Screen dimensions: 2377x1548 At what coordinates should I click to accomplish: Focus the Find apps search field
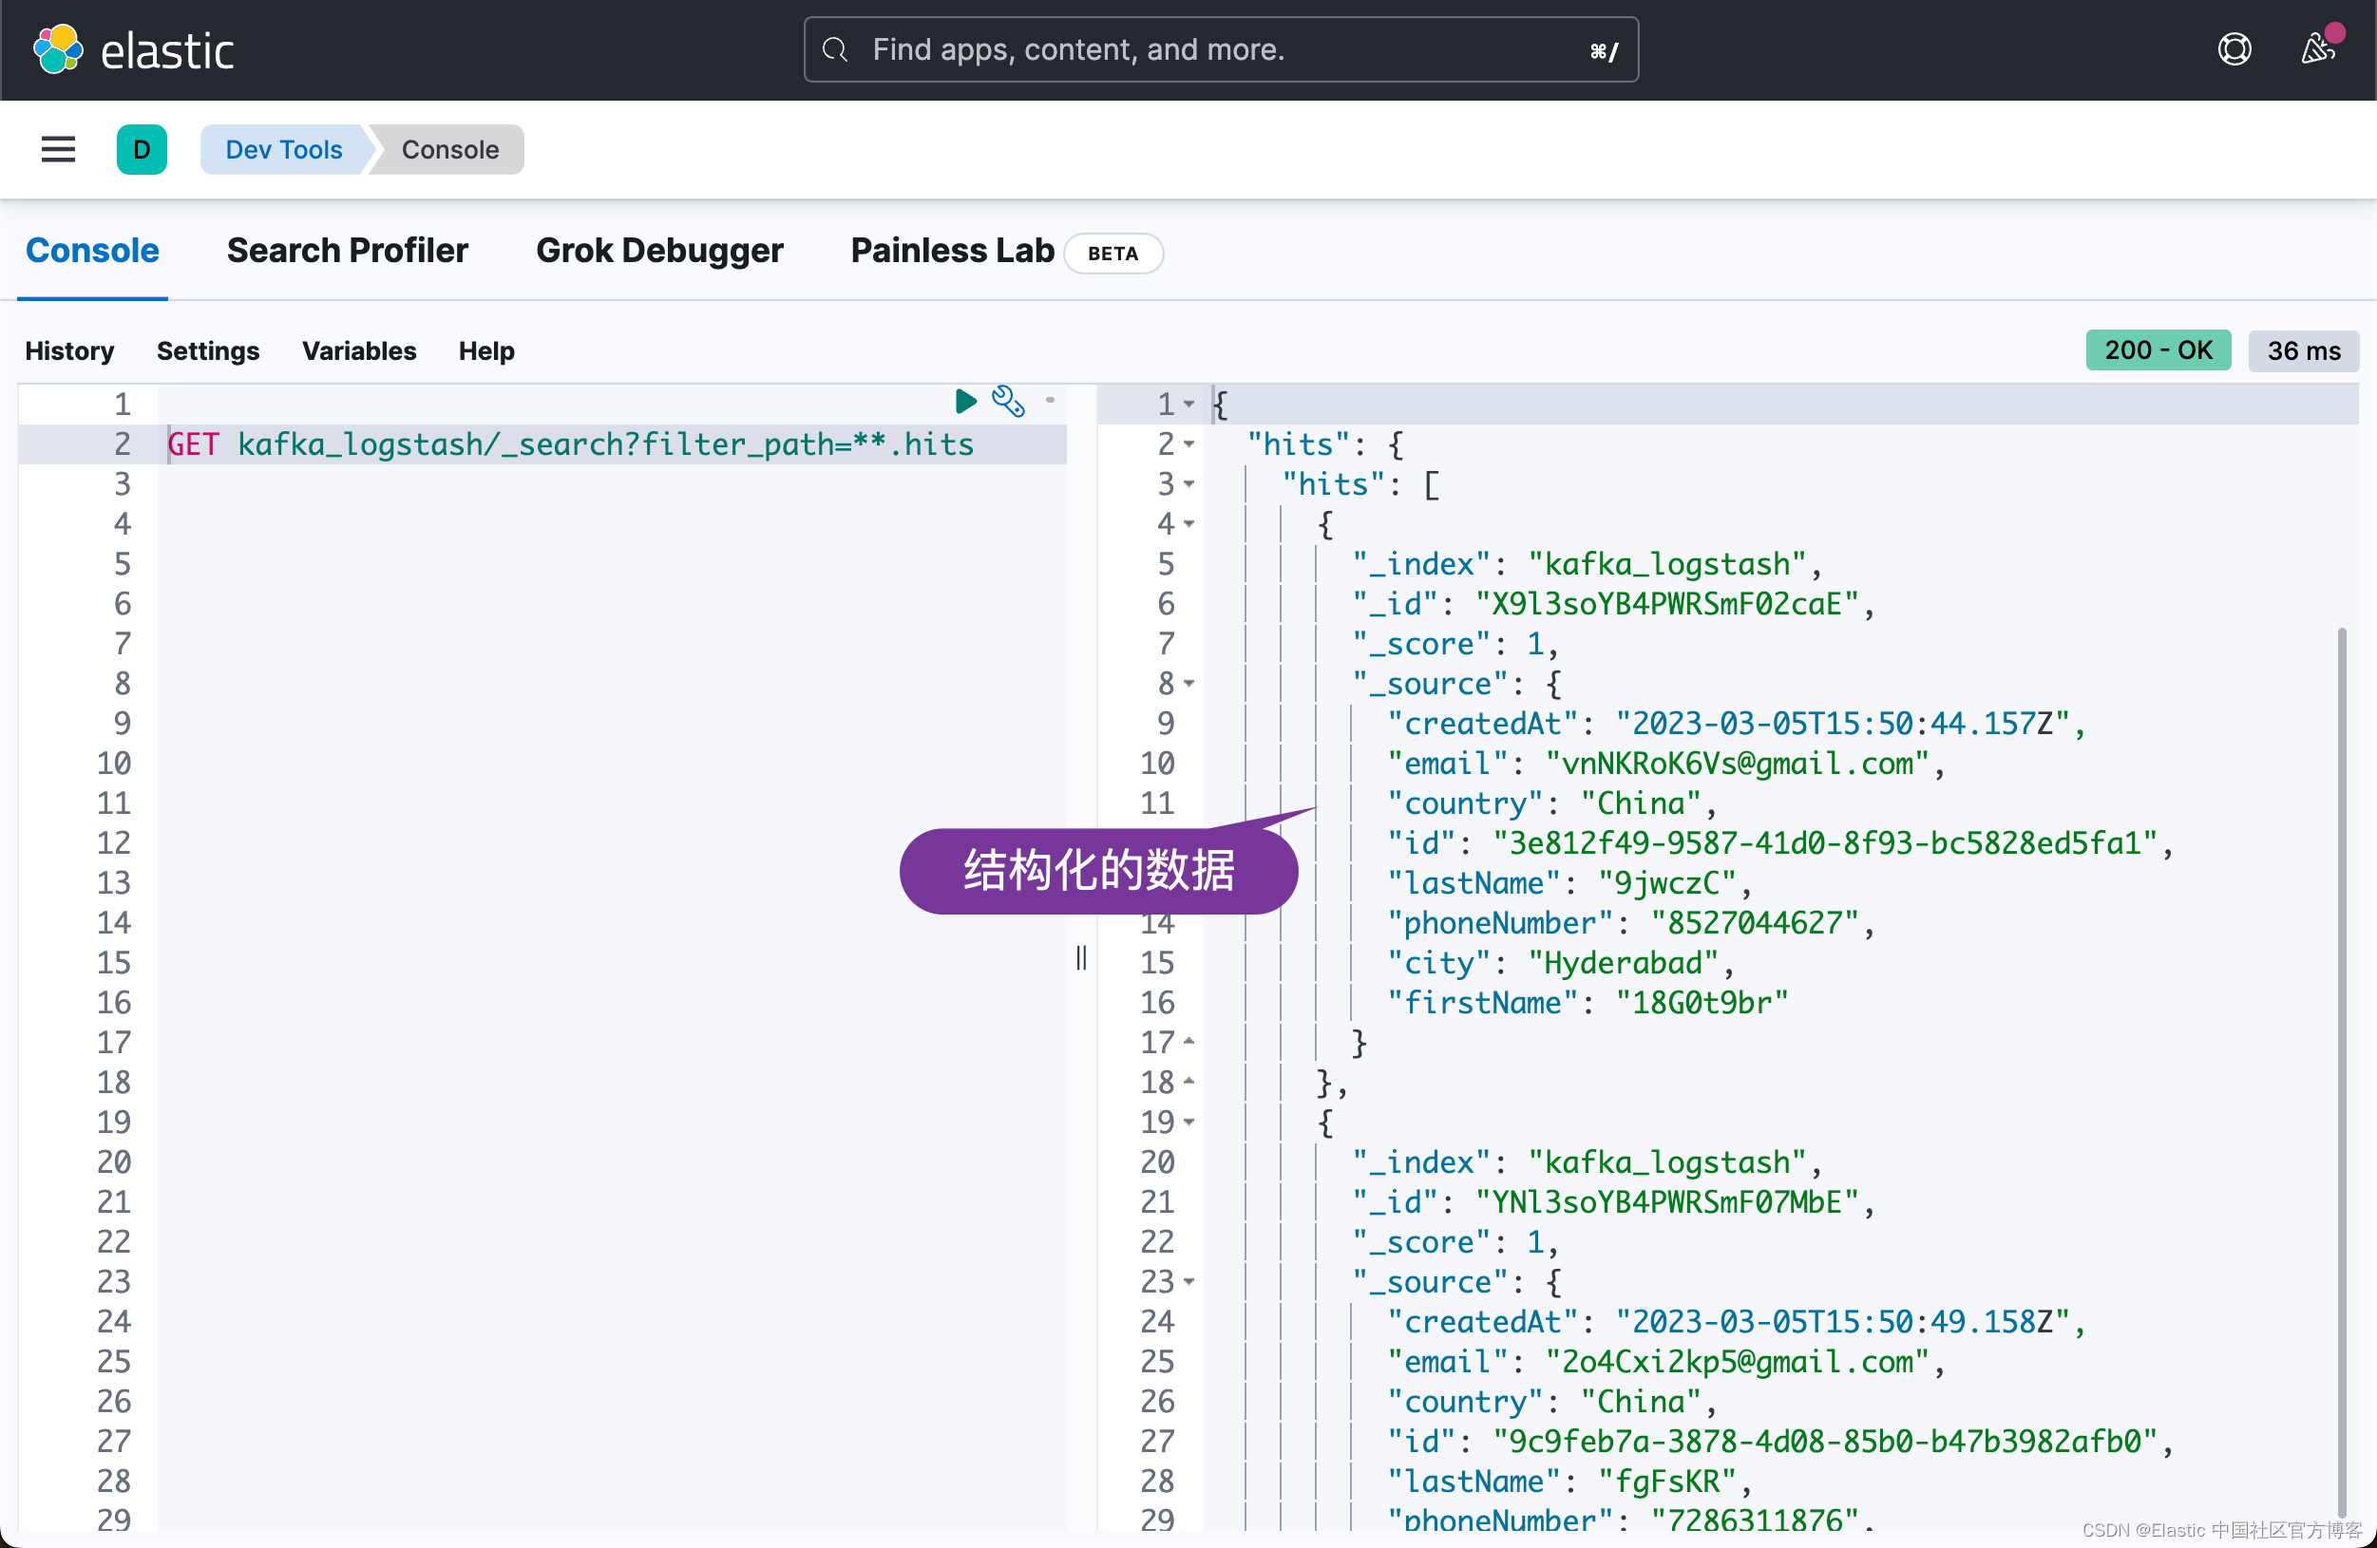(1221, 50)
